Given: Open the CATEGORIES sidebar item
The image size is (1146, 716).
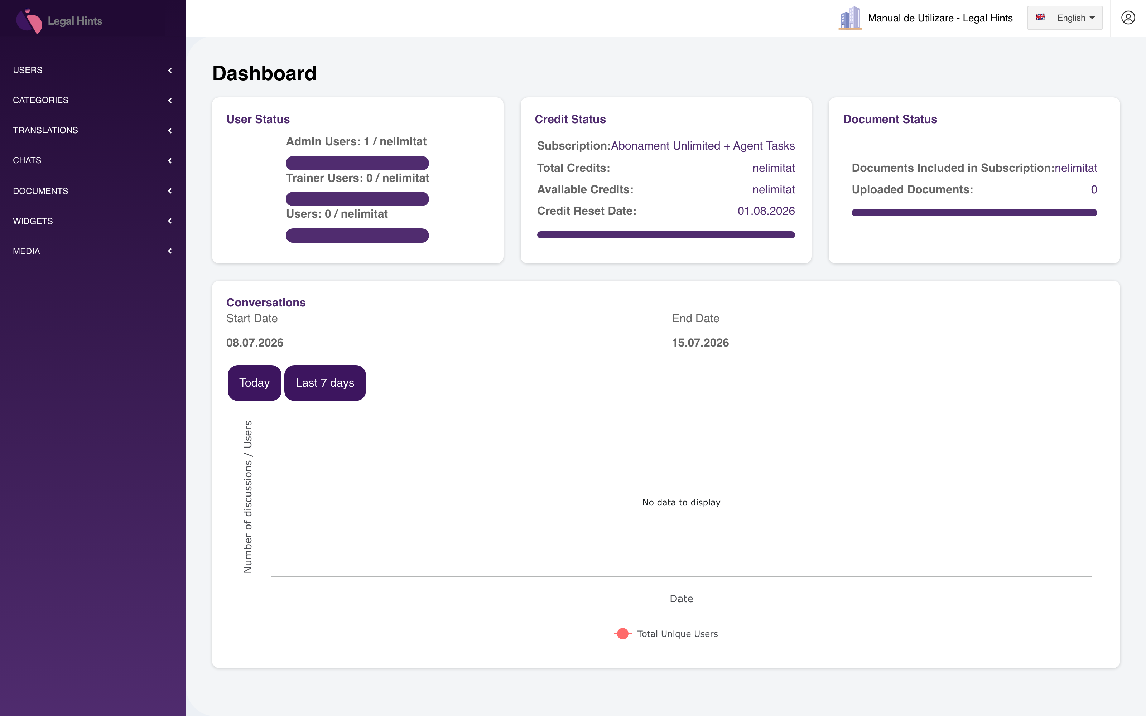Looking at the screenshot, I should [93, 100].
